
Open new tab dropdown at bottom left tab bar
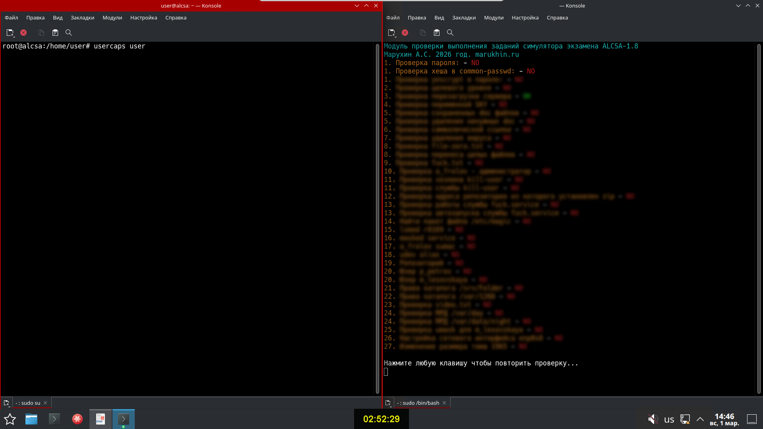coord(7,403)
